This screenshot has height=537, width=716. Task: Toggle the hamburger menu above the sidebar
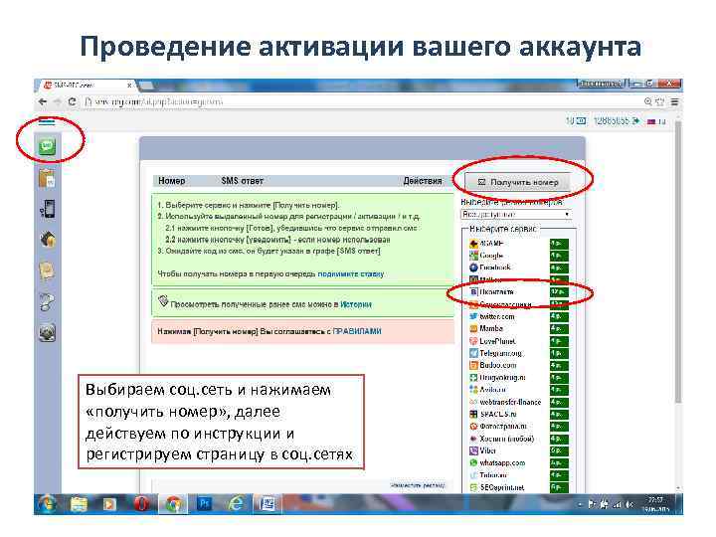(47, 121)
